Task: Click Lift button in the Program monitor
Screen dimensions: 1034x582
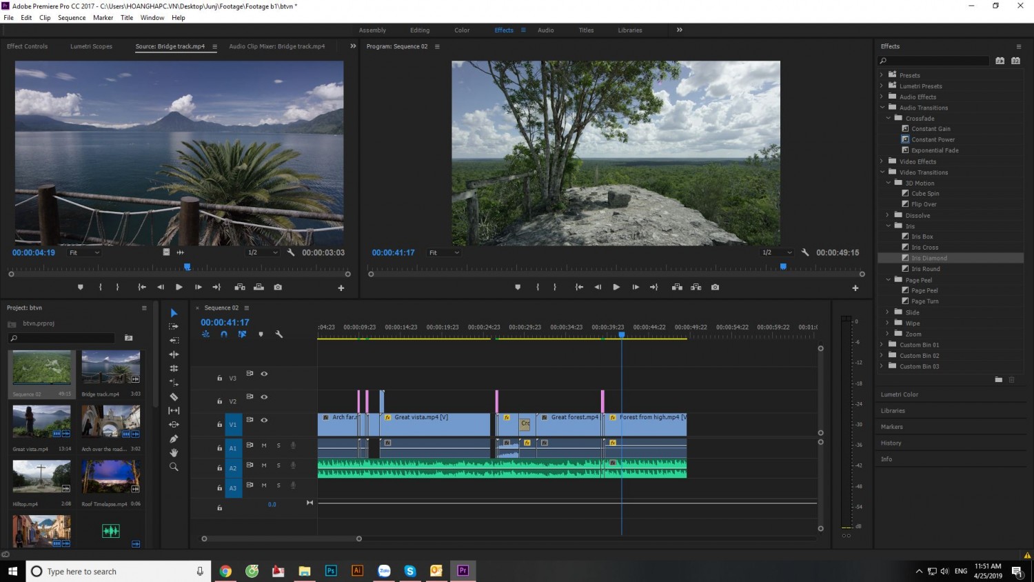Action: point(677,288)
